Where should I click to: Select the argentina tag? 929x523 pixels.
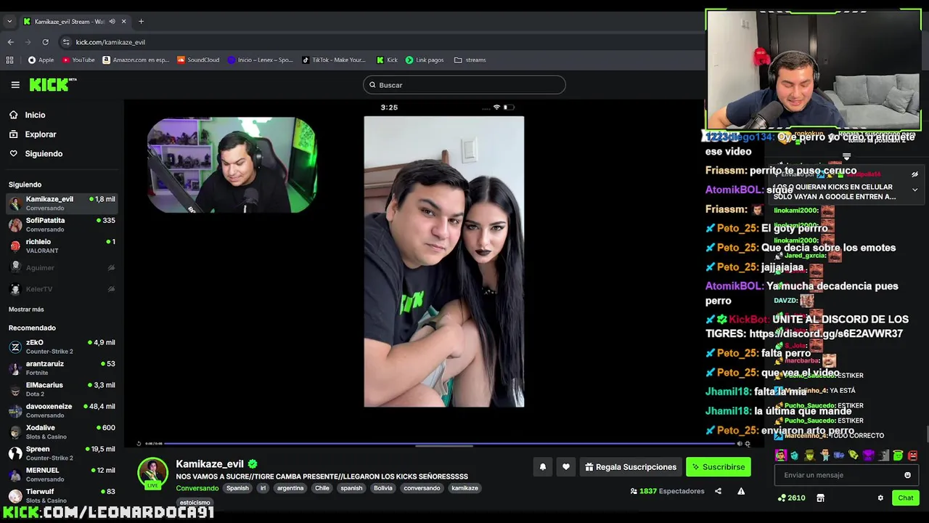click(x=290, y=488)
